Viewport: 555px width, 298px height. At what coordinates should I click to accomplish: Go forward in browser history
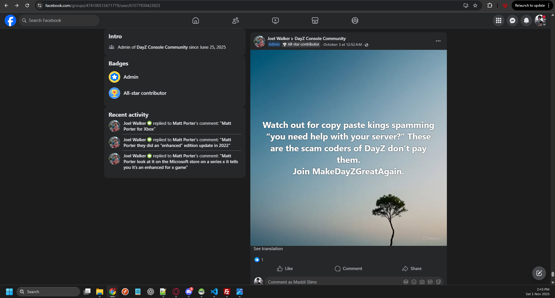coord(17,5)
